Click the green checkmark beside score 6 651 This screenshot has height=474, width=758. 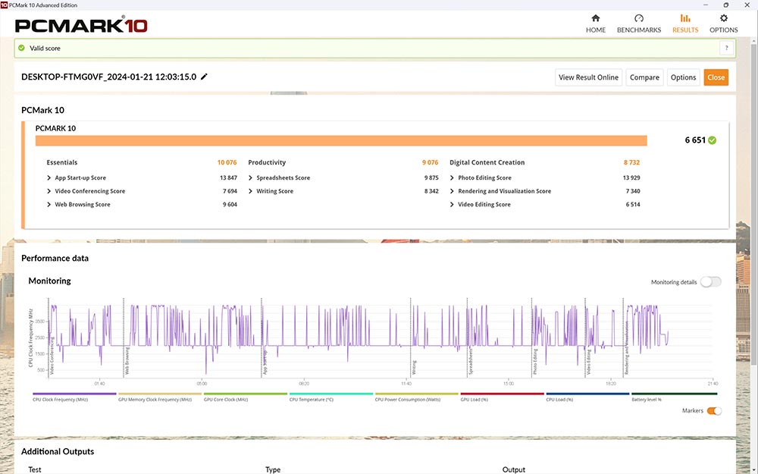point(712,140)
